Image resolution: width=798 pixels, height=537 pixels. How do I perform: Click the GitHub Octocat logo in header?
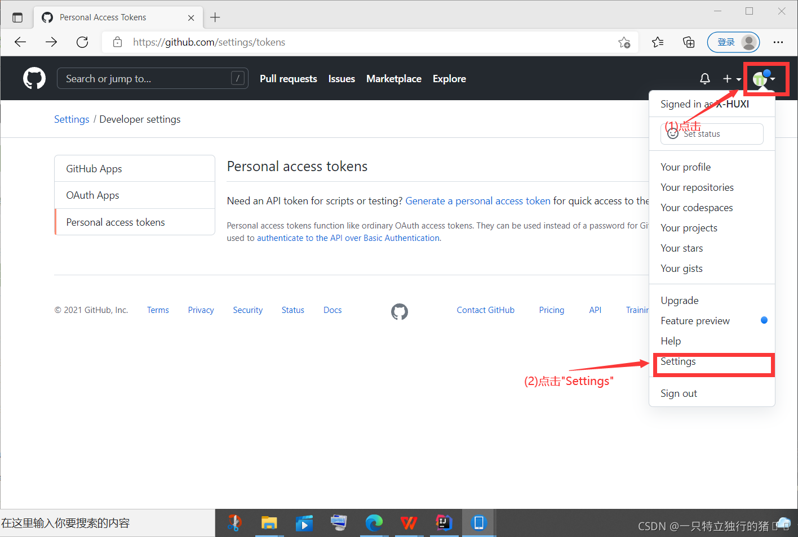tap(34, 78)
